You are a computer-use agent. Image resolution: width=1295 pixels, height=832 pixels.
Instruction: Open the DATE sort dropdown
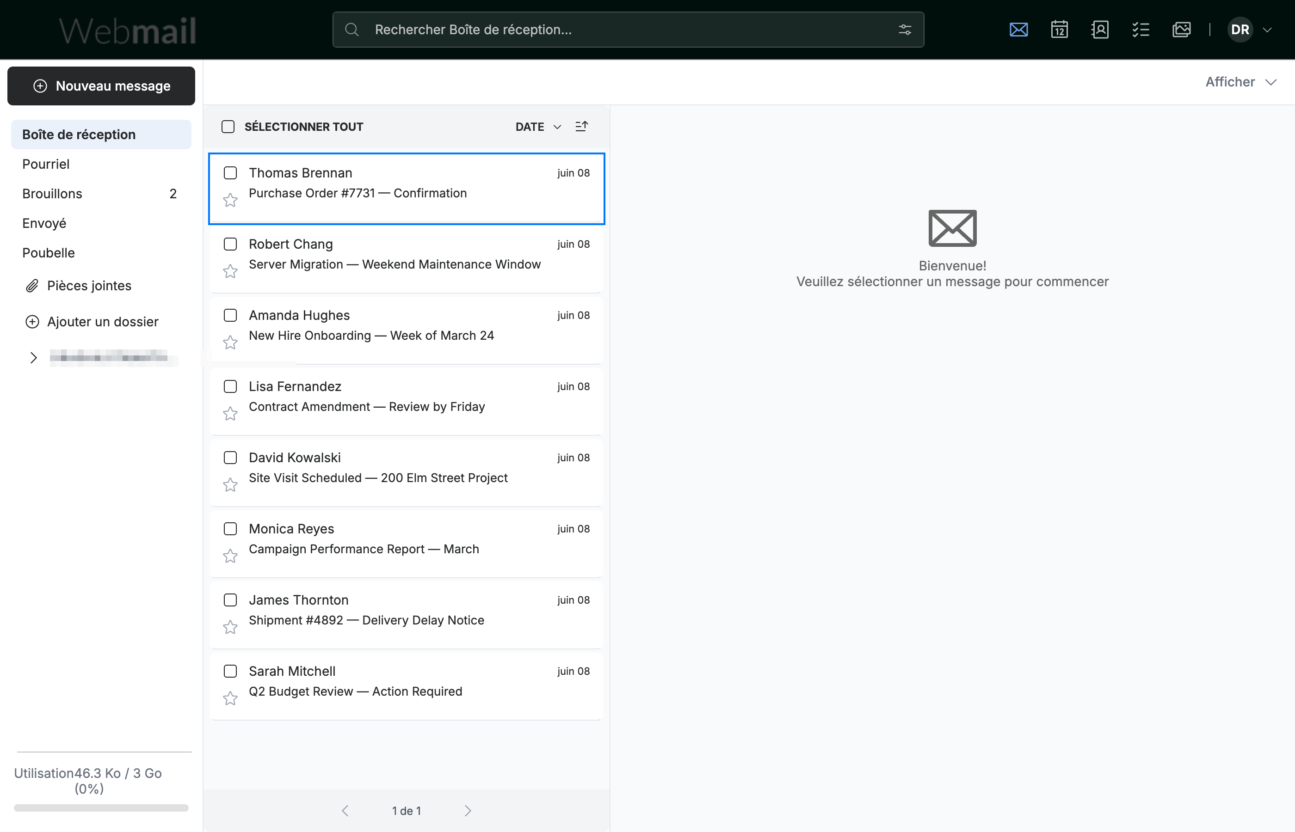coord(538,127)
